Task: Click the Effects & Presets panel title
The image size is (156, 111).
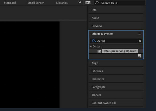Action: 102,34
